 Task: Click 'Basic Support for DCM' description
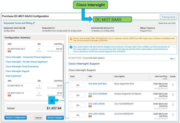click(124, 84)
